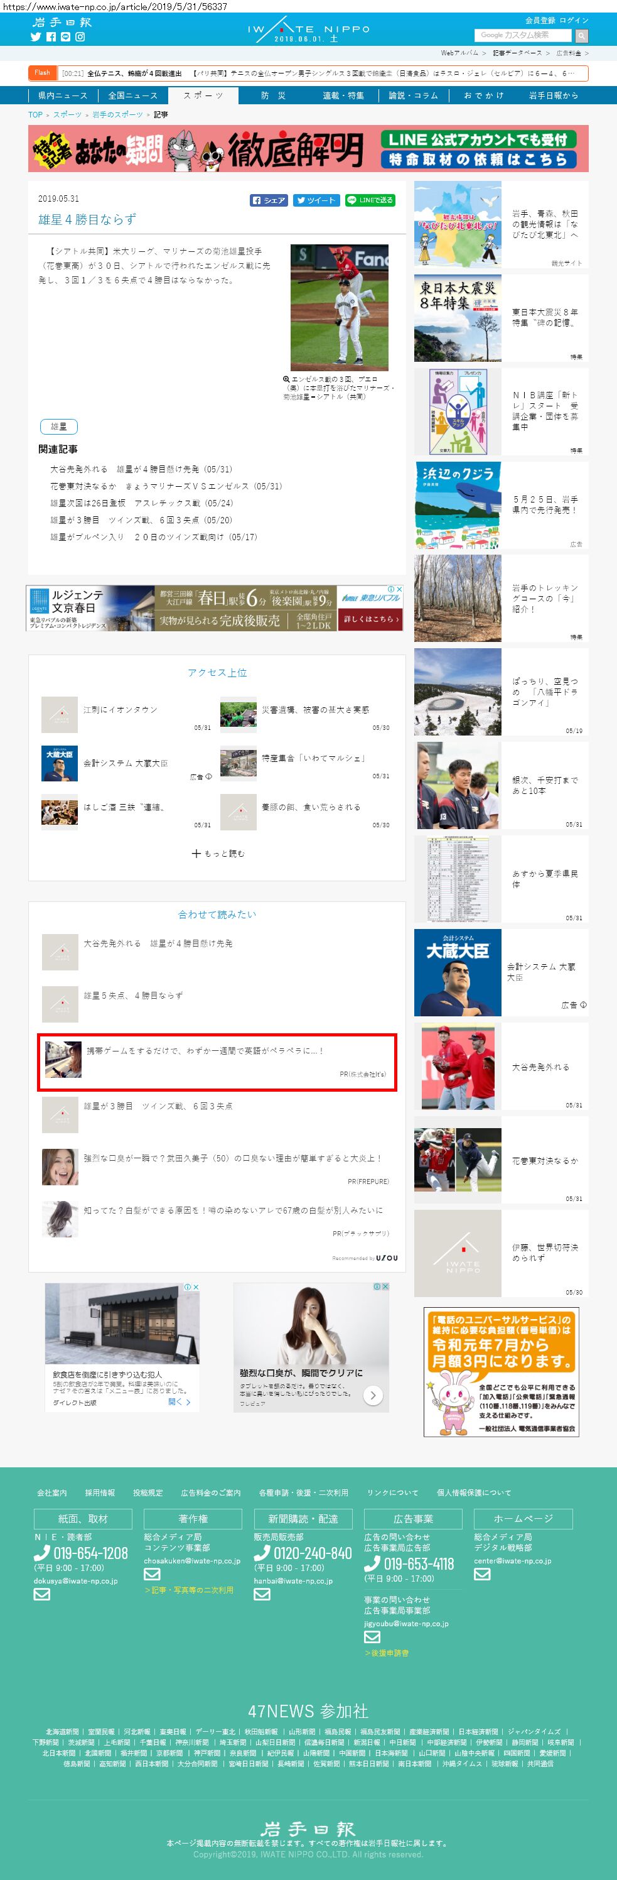Tweet article with ツイート button
This screenshot has width=617, height=1880.
pyautogui.click(x=315, y=200)
